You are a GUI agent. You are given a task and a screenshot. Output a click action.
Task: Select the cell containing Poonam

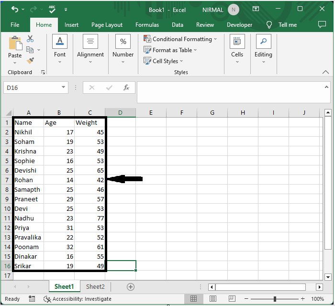tap(29, 247)
